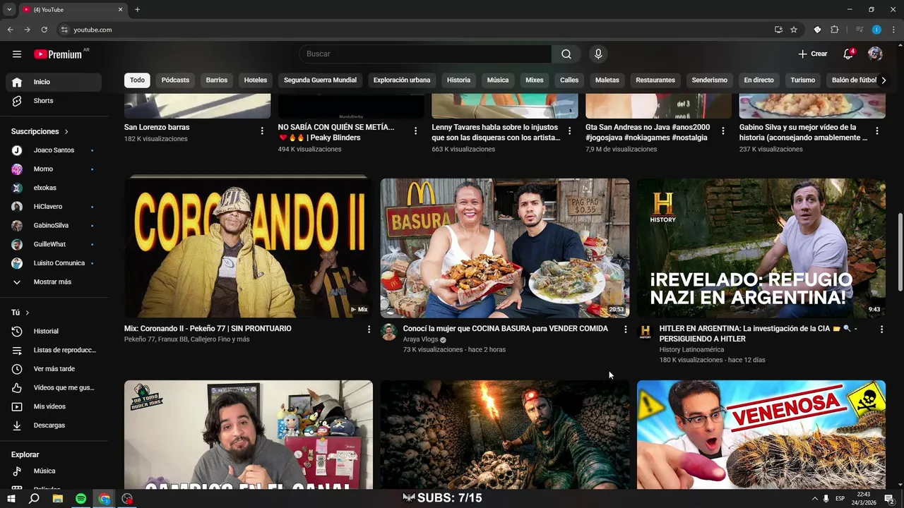Open Mis videos in sidebar

tap(54, 406)
